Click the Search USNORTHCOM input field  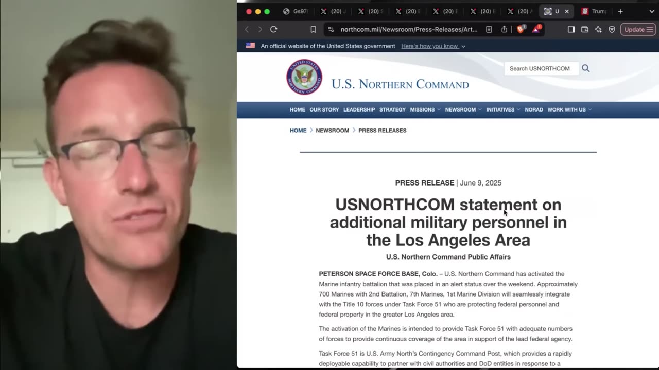(x=541, y=68)
